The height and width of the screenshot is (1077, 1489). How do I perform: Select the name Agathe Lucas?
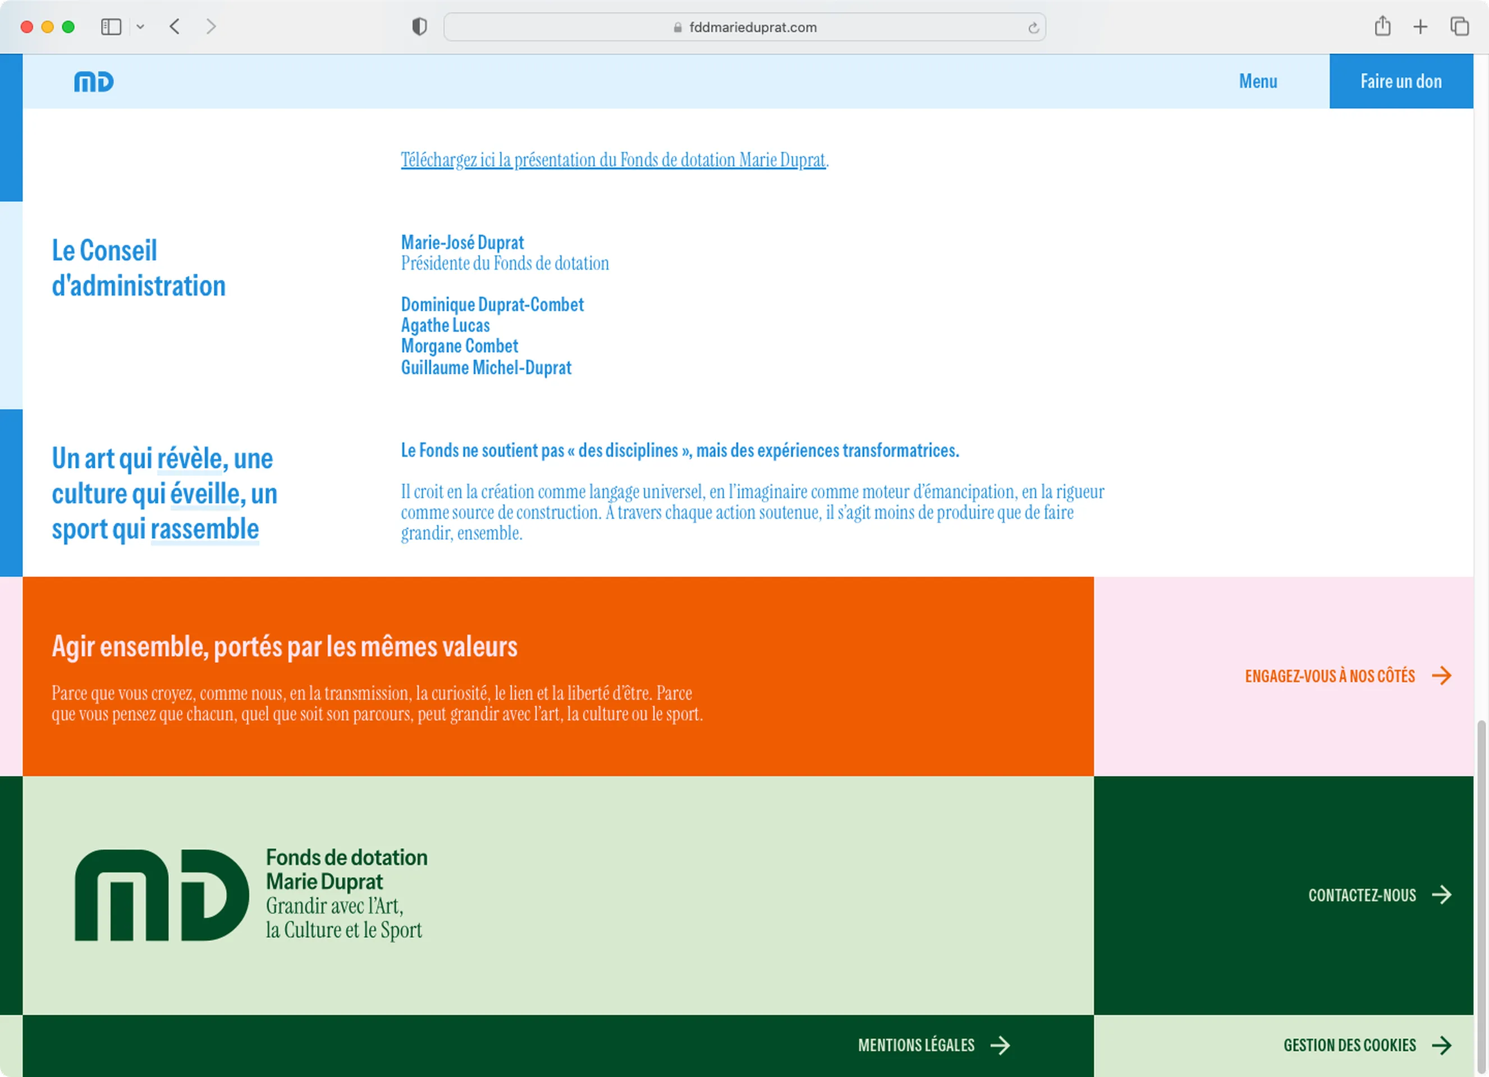[x=445, y=325]
